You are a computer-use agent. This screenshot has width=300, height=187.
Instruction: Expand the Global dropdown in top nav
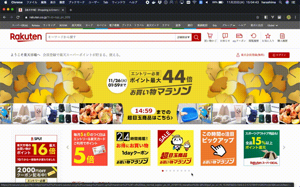point(273,25)
